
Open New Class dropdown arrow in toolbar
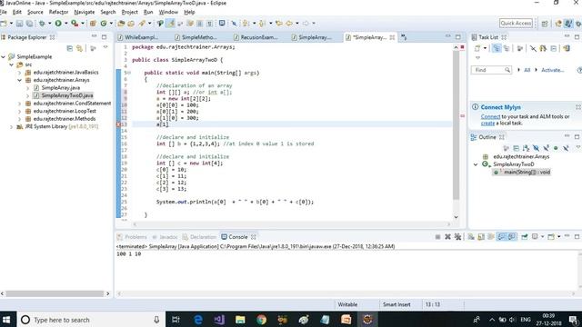pyautogui.click(x=111, y=24)
